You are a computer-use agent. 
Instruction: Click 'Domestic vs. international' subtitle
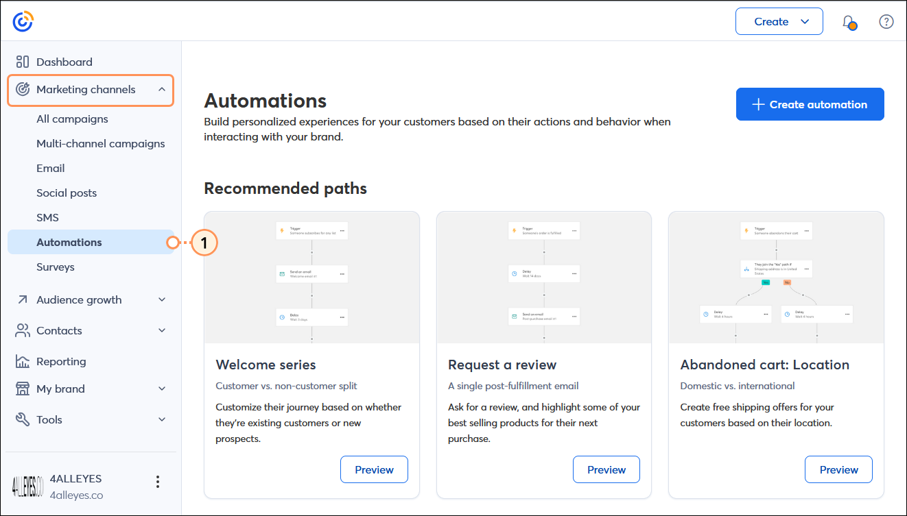pyautogui.click(x=738, y=386)
